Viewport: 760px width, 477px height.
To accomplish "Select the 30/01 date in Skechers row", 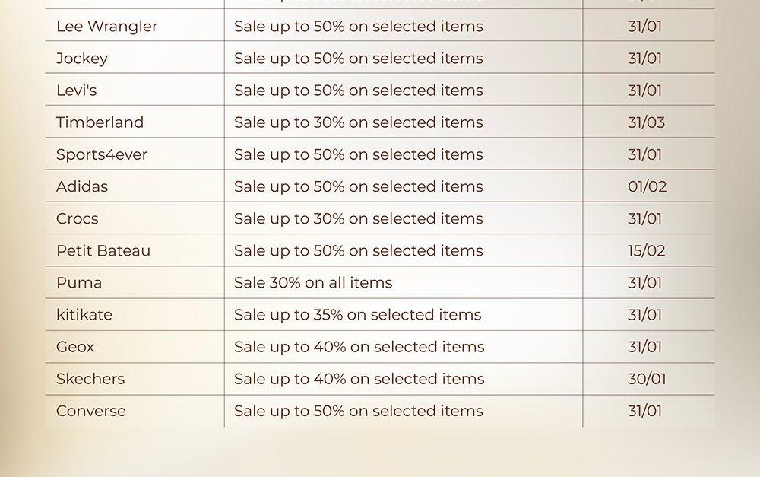I will (x=646, y=379).
